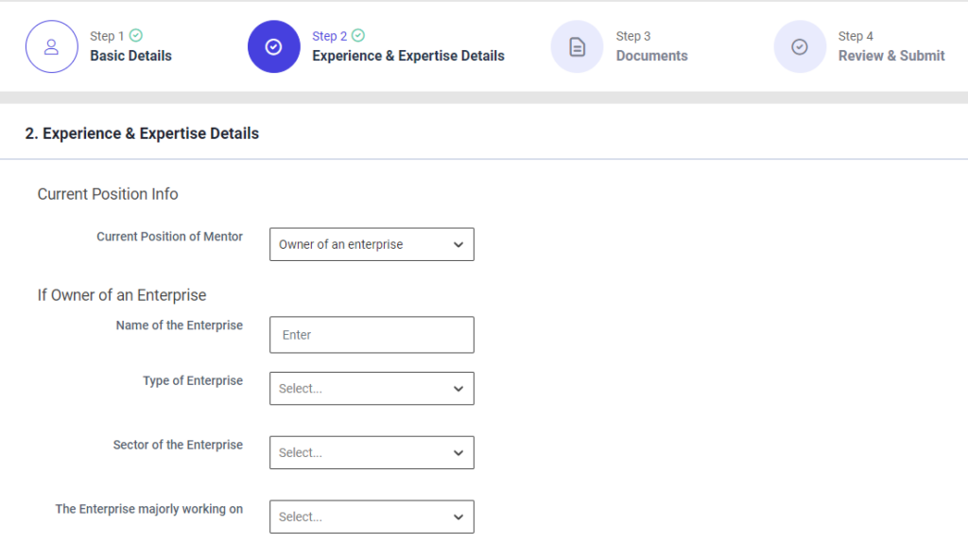Go to the Basic Details step
Viewport: 968px width, 544px height.
130,56
